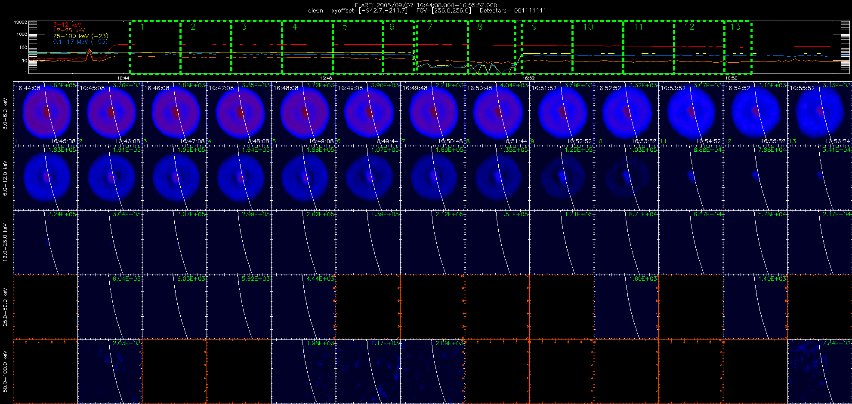Image resolution: width=852 pixels, height=404 pixels.
Task: Click the '16:52' time axis tick label
Action: coord(528,78)
